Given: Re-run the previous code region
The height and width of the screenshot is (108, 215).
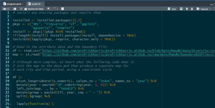Looking at the screenshot, I should [x=182, y=9].
